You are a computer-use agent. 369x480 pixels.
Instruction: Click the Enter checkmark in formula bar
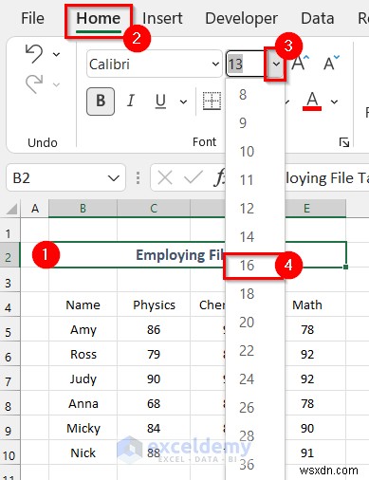pos(193,177)
